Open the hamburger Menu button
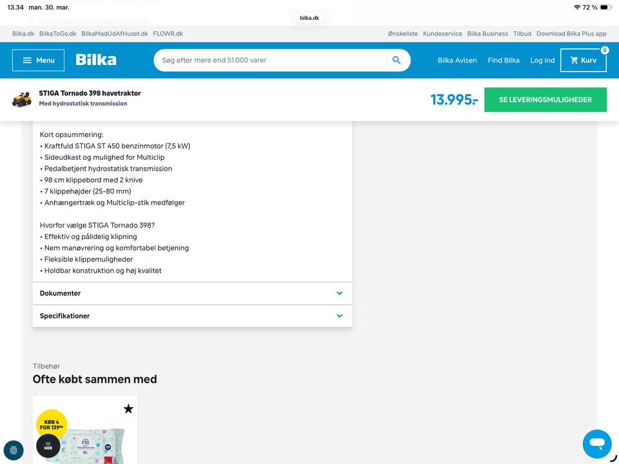619x464 pixels. coord(38,61)
